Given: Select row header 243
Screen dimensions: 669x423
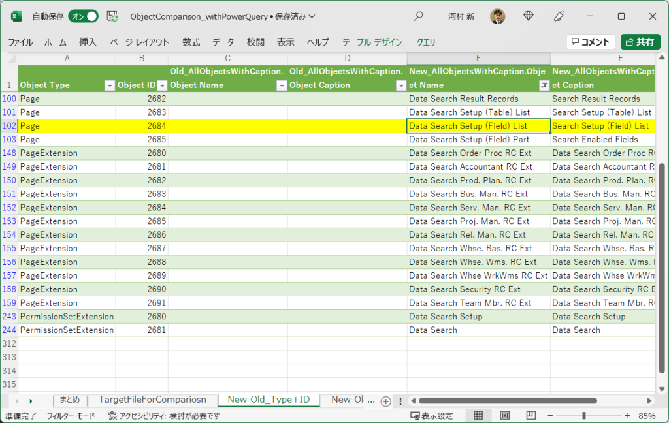Looking at the screenshot, I should 9,317.
